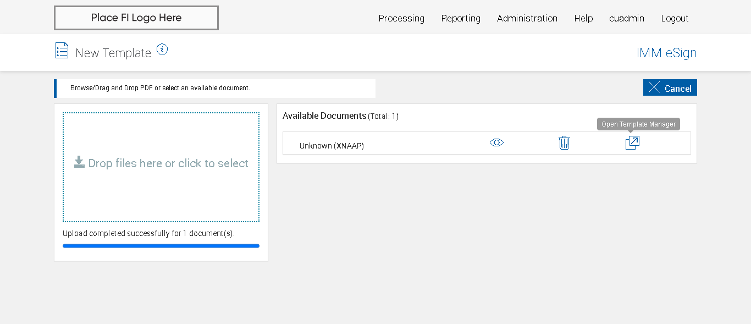Open the Help menu
751x324 pixels.
coord(583,18)
